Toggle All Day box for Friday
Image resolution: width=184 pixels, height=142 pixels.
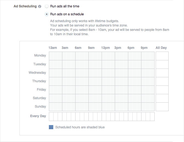(162, 90)
